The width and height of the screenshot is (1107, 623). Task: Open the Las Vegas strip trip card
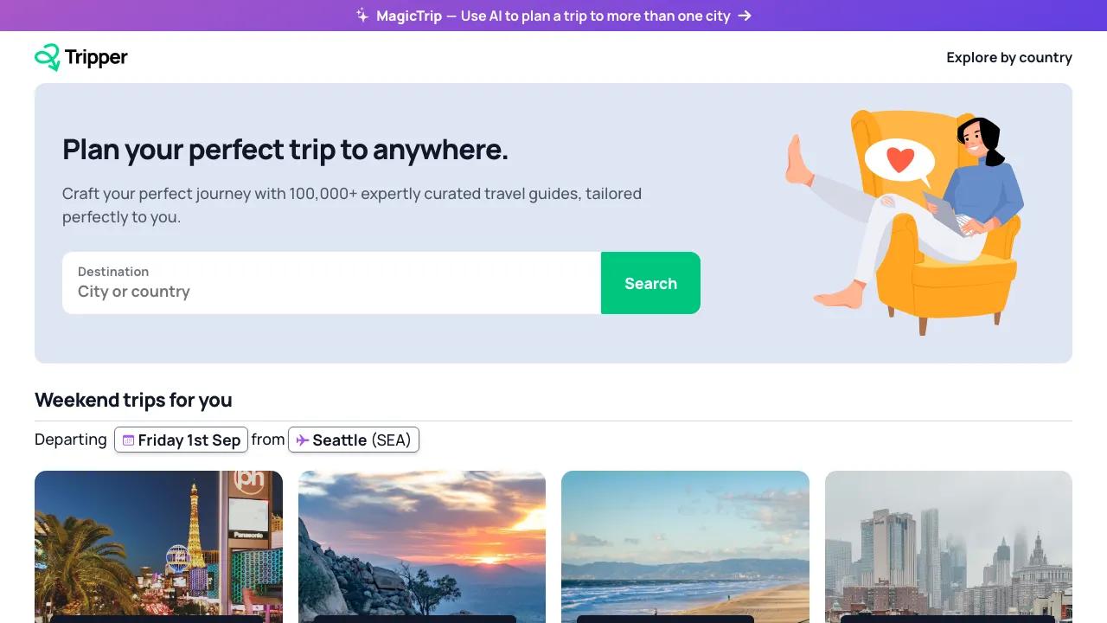158,546
